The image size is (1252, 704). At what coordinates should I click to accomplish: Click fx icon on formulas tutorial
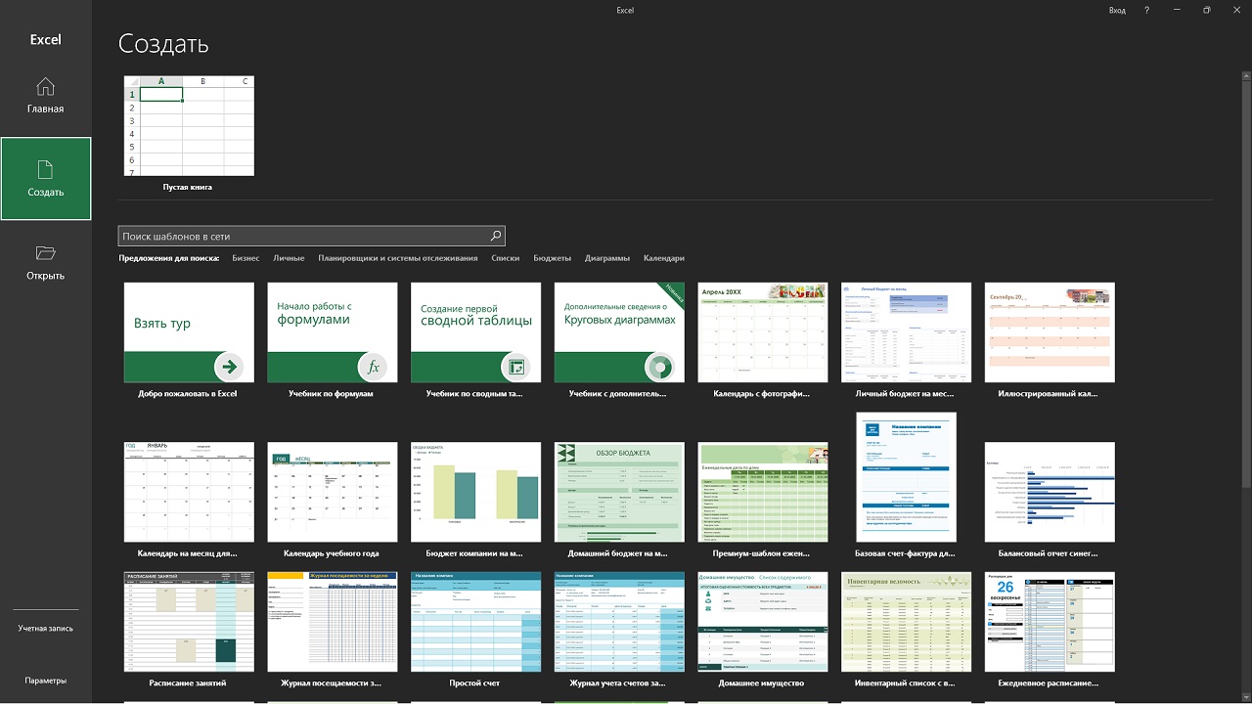coord(373,367)
